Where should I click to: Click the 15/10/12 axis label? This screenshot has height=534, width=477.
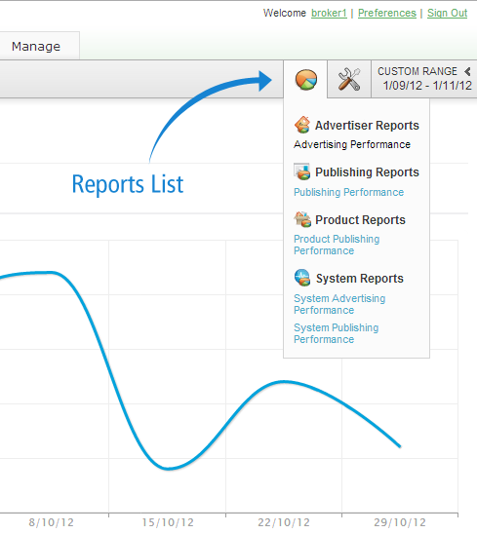[168, 522]
